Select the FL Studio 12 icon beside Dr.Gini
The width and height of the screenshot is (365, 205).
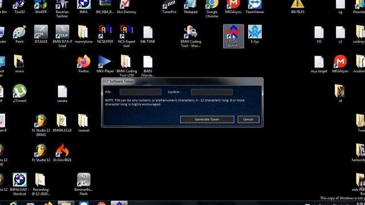tap(40, 153)
